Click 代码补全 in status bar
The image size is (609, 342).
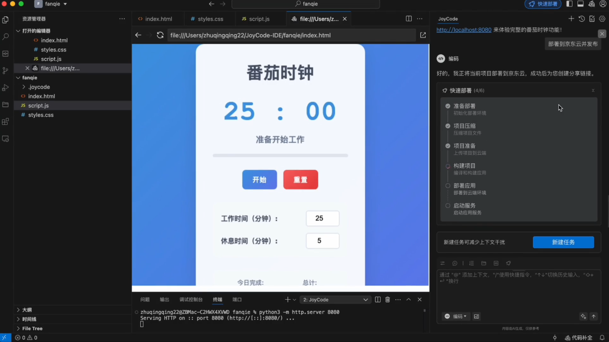579,338
